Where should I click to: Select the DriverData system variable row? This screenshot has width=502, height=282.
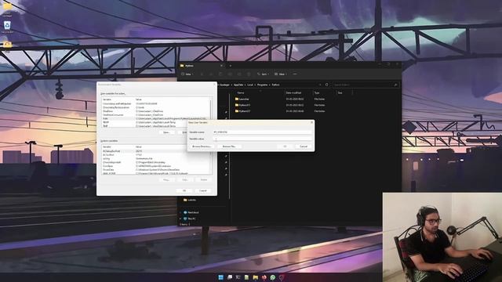coord(155,169)
